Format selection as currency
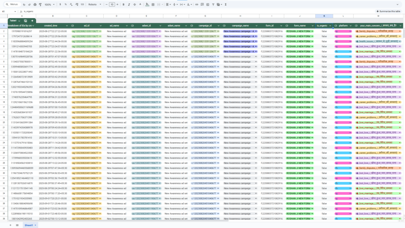 60,4
